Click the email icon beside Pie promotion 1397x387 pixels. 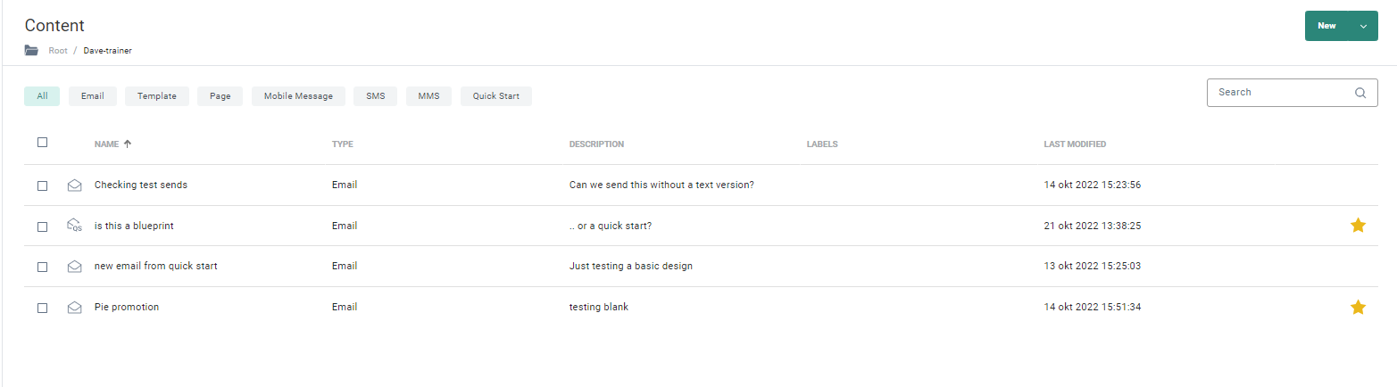75,308
